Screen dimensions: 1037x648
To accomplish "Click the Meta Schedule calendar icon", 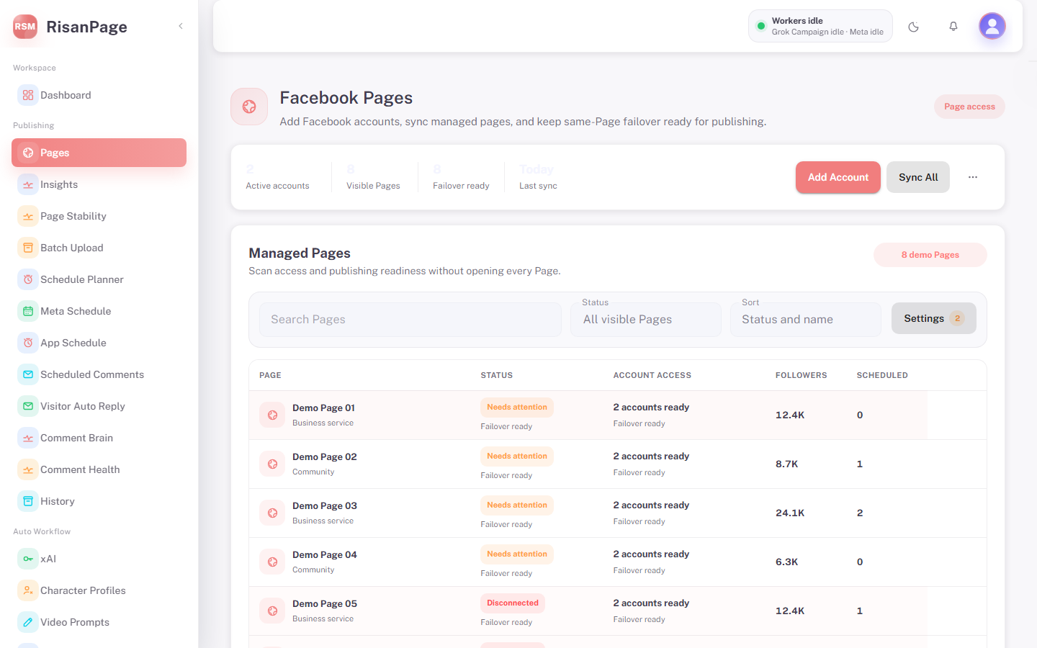I will pos(28,311).
